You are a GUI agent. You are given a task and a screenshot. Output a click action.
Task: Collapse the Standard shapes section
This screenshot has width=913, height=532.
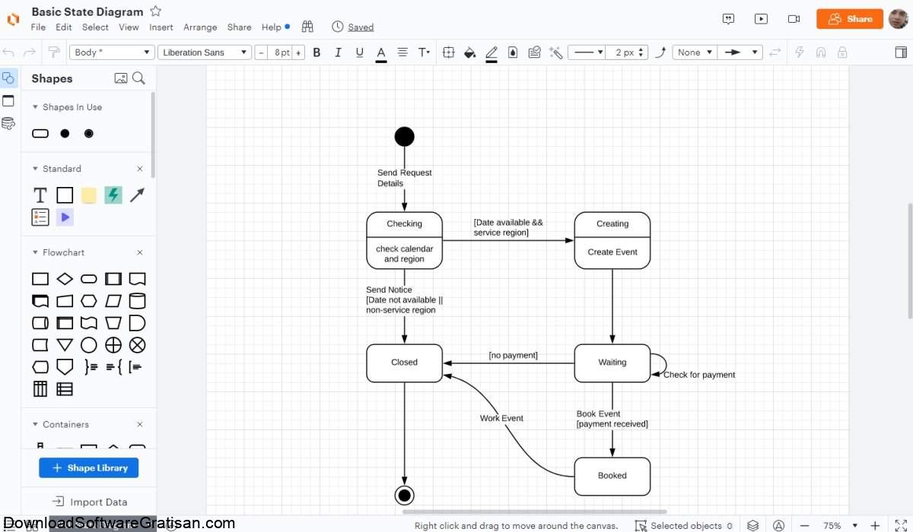pos(35,169)
